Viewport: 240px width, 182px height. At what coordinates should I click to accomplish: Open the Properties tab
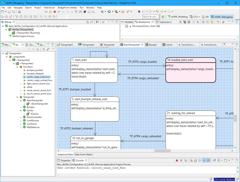click(64, 160)
